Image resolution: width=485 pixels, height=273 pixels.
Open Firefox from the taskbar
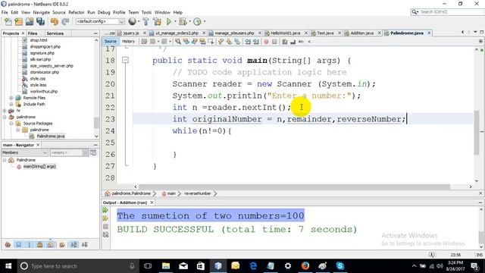click(305, 266)
